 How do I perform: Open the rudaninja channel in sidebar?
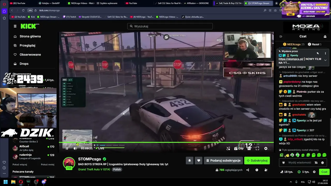coord(34,157)
